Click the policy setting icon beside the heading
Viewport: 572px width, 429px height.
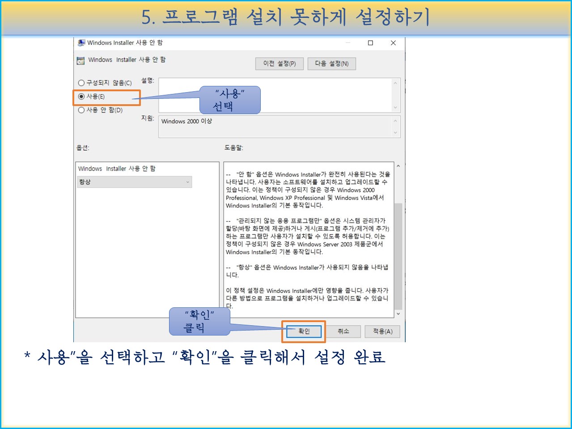pos(81,60)
